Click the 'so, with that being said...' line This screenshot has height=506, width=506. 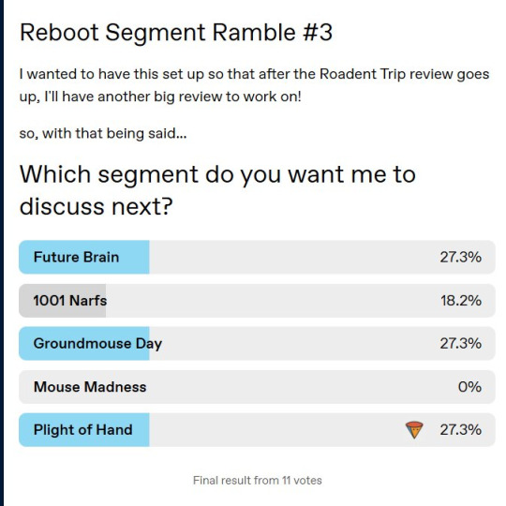point(103,133)
